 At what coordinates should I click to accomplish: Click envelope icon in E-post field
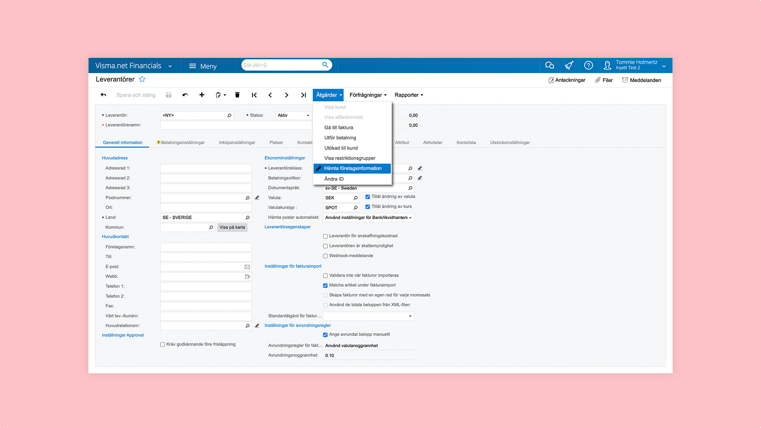click(x=247, y=267)
